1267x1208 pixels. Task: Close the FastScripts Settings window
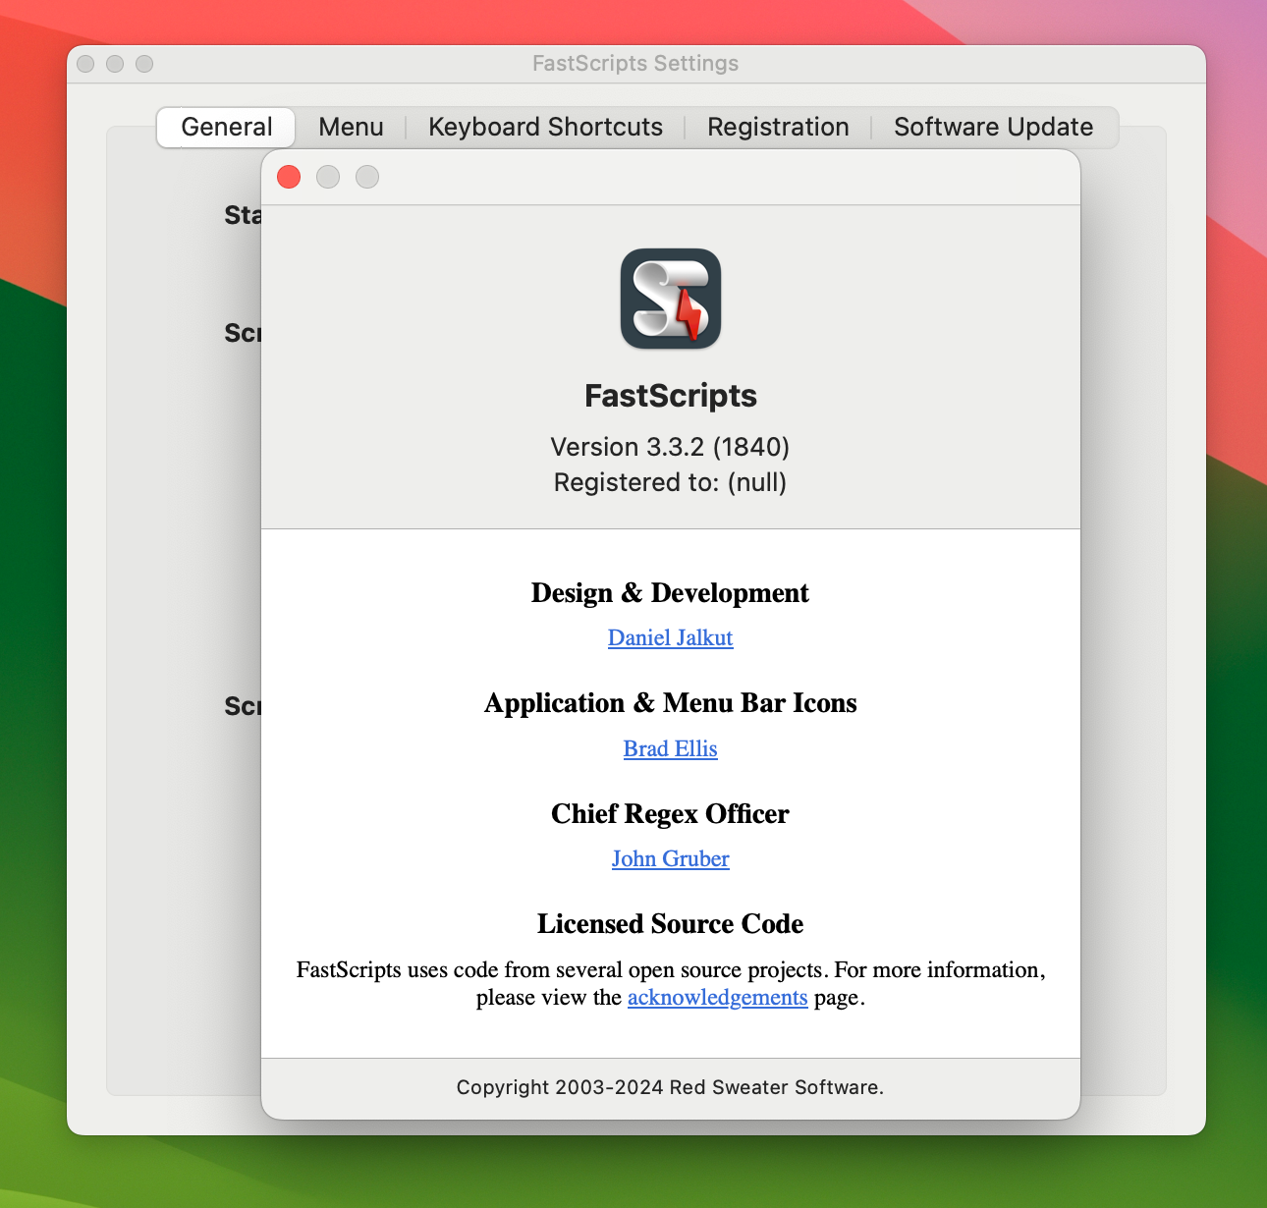point(85,63)
